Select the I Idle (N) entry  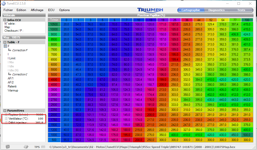(13, 70)
